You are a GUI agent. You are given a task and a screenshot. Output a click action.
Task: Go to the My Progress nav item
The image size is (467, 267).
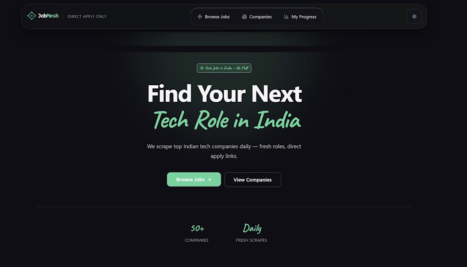(x=300, y=17)
